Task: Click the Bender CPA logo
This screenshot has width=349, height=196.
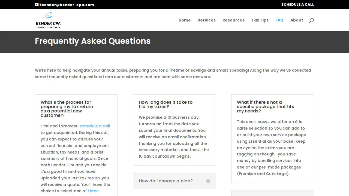Action: [48, 20]
